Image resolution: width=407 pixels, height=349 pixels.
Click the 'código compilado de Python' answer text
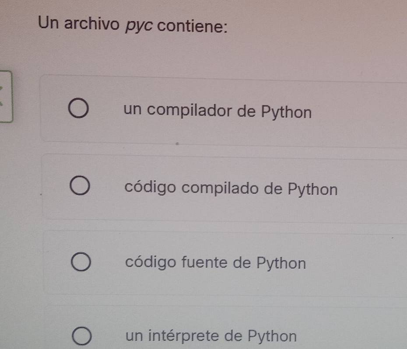(231, 189)
